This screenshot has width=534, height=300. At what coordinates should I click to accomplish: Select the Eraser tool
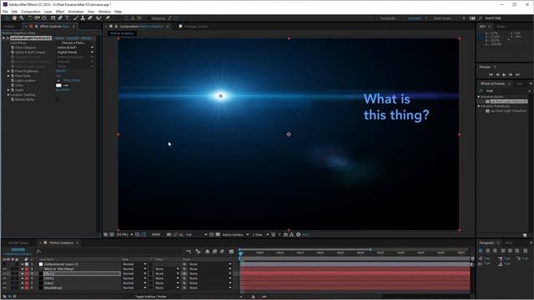pyautogui.click(x=90, y=18)
